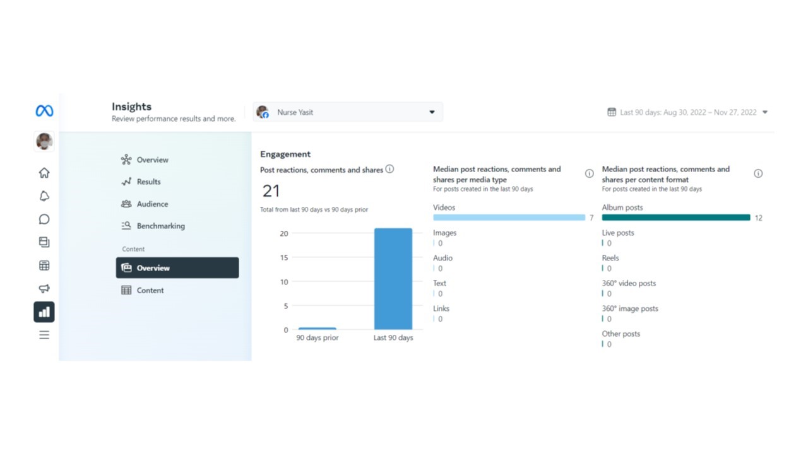Open the Audience section
Viewport: 808px width, 454px height.
click(152, 204)
